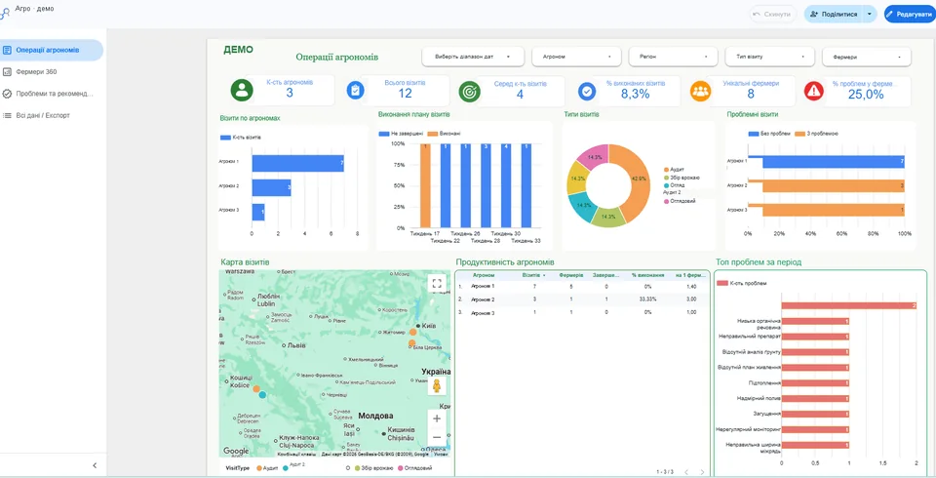Click the 25,0% problems scorecard value

click(x=866, y=94)
